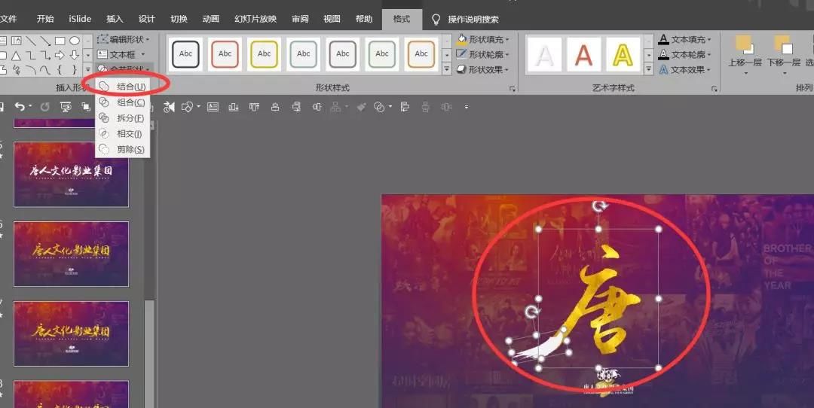Apply the yellow outlined A WordArt style

pos(623,54)
